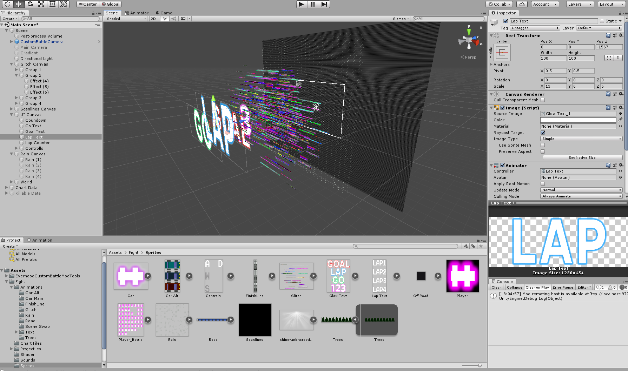Screen dimensions: 628x371
Task: Select the Rotate tool
Action: [x=30, y=4]
